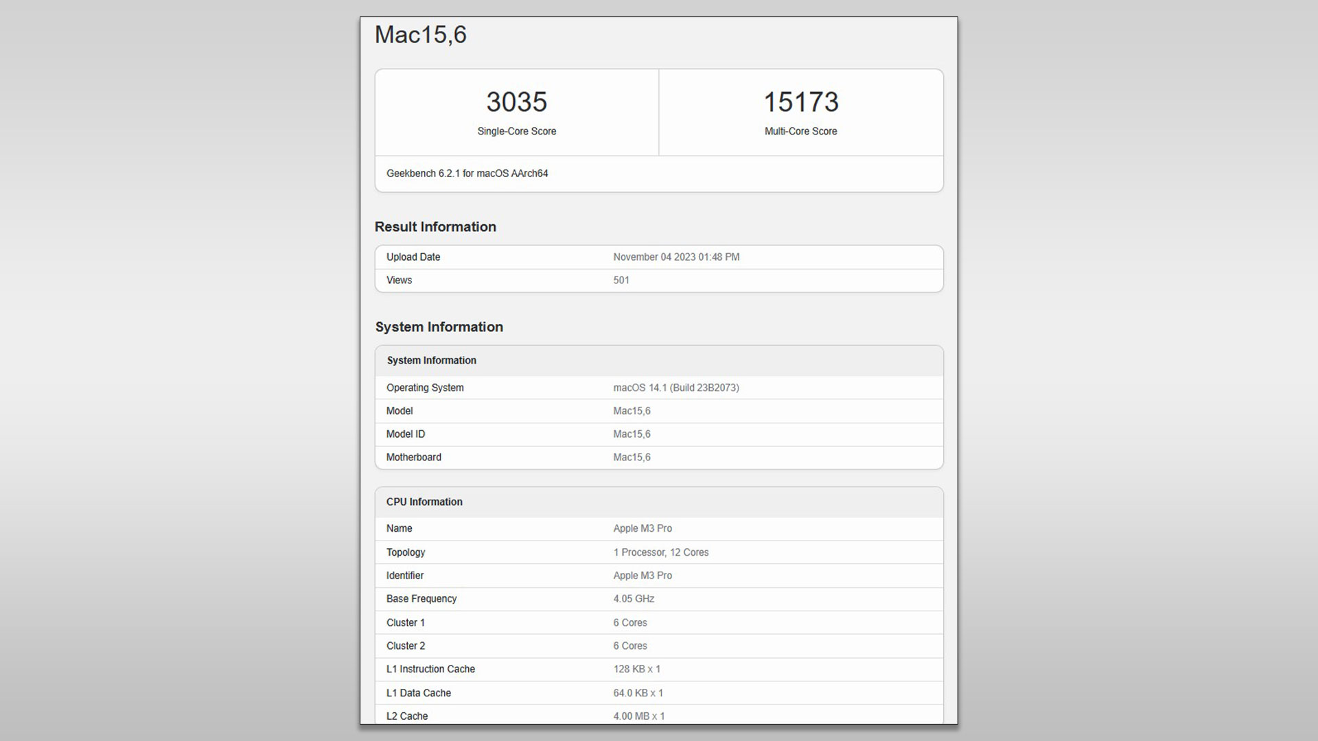Screen dimensions: 1318x741
Task: Select the 3035 single-core score value
Action: click(x=517, y=102)
